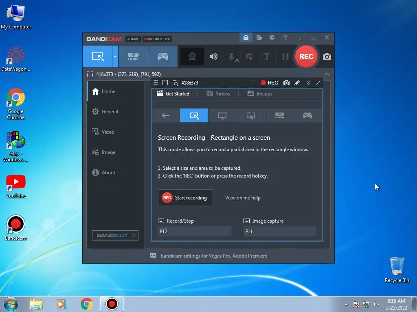Image resolution: width=417 pixels, height=312 pixels.
Task: Open File Explorer from the taskbar
Action: 36,304
